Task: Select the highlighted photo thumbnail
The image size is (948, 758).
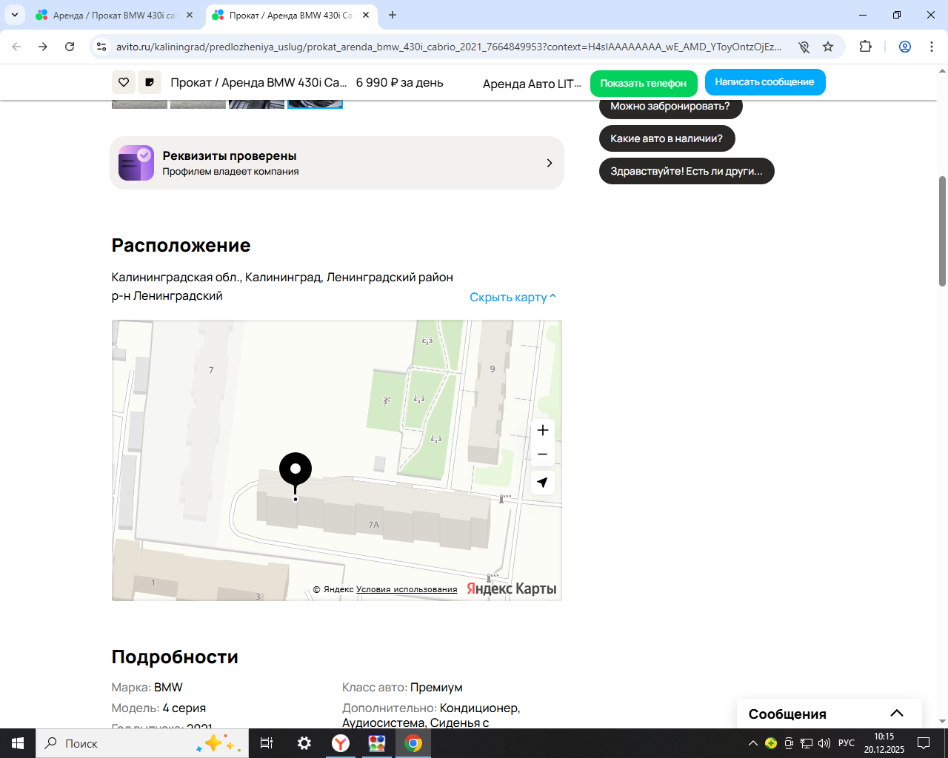Action: 315,104
